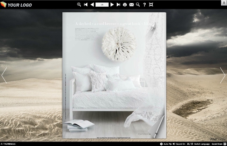Share the book by email
Screen dimensions: 227x146
point(131,5)
